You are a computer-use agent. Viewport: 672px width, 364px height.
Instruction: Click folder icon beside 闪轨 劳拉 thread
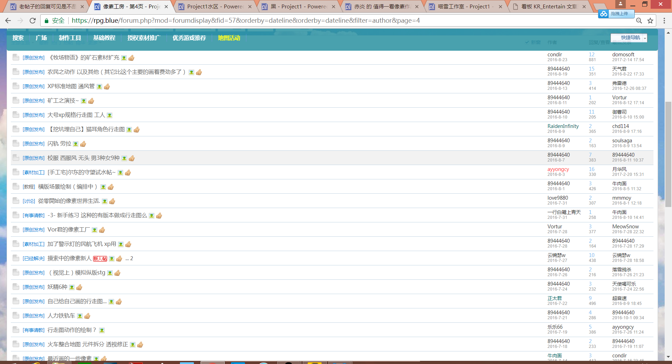[x=16, y=143]
